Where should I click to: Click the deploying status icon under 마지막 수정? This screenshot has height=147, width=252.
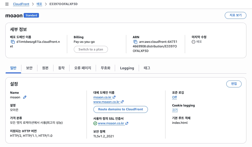(193, 42)
